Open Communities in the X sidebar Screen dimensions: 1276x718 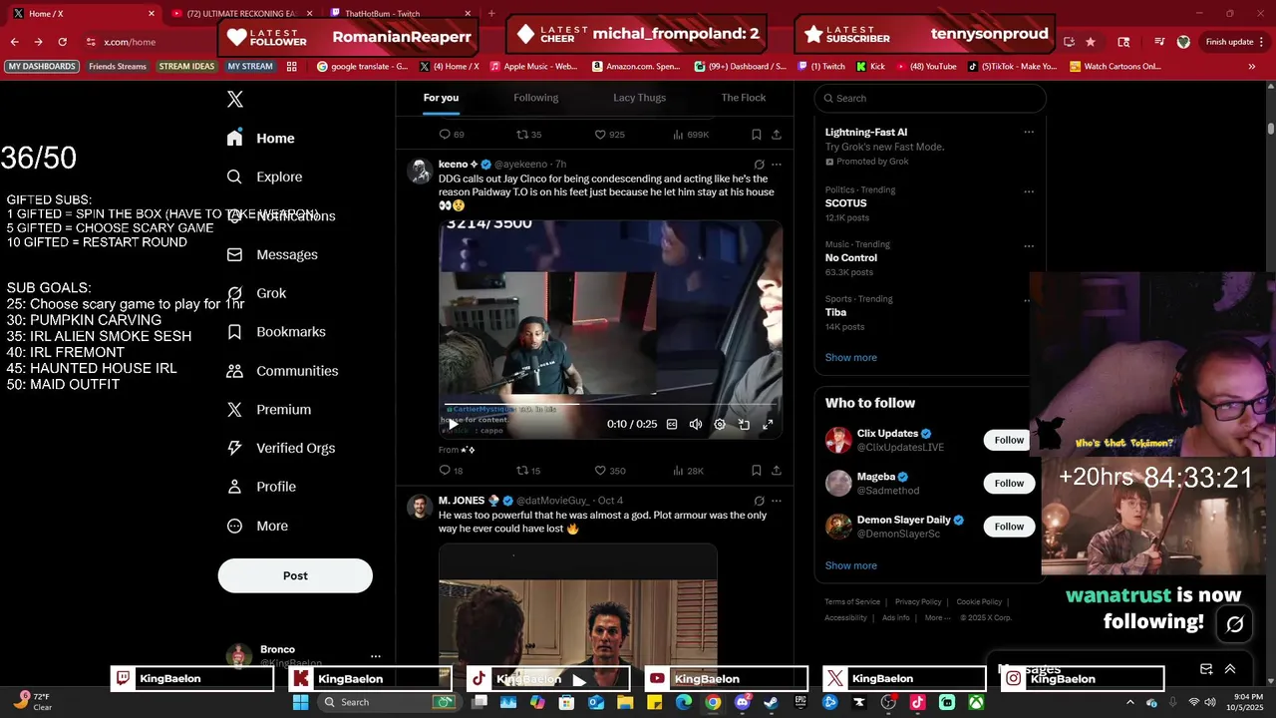coord(282,371)
